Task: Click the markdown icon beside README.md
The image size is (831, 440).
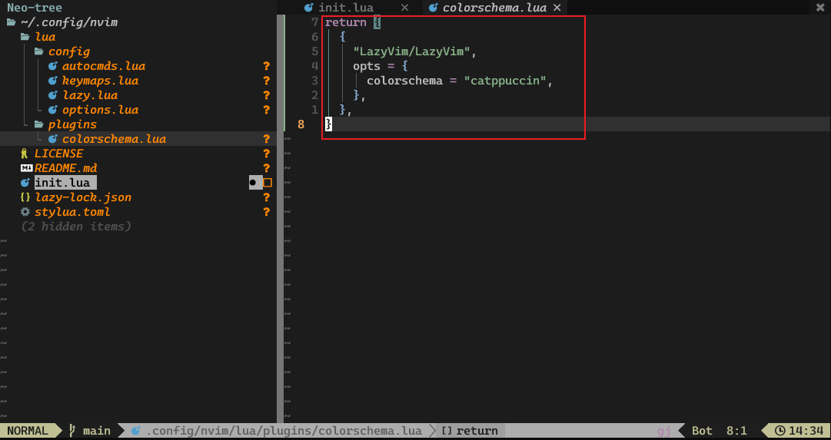Action: coord(26,168)
